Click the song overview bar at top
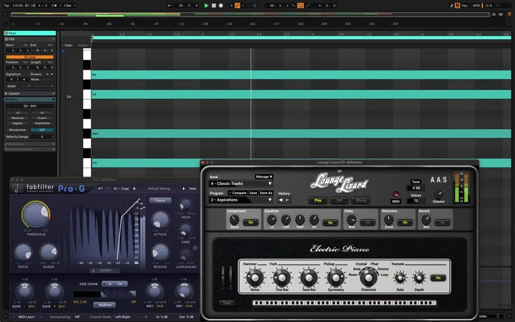Viewport: 515px width, 322px height. coord(250,15)
